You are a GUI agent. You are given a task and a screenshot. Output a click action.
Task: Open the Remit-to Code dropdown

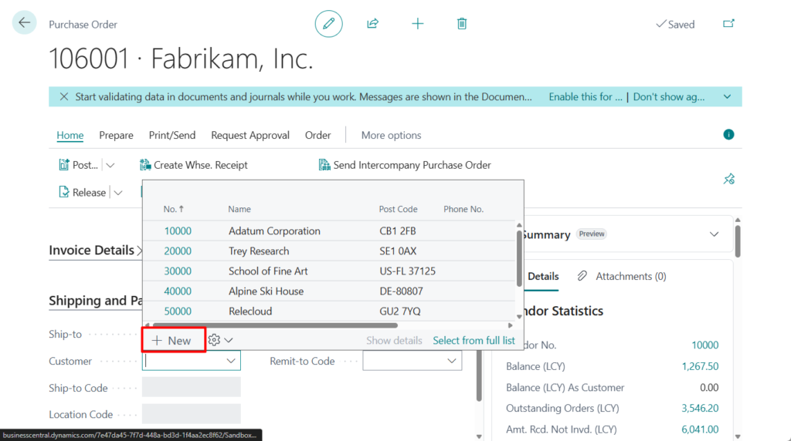(x=451, y=361)
